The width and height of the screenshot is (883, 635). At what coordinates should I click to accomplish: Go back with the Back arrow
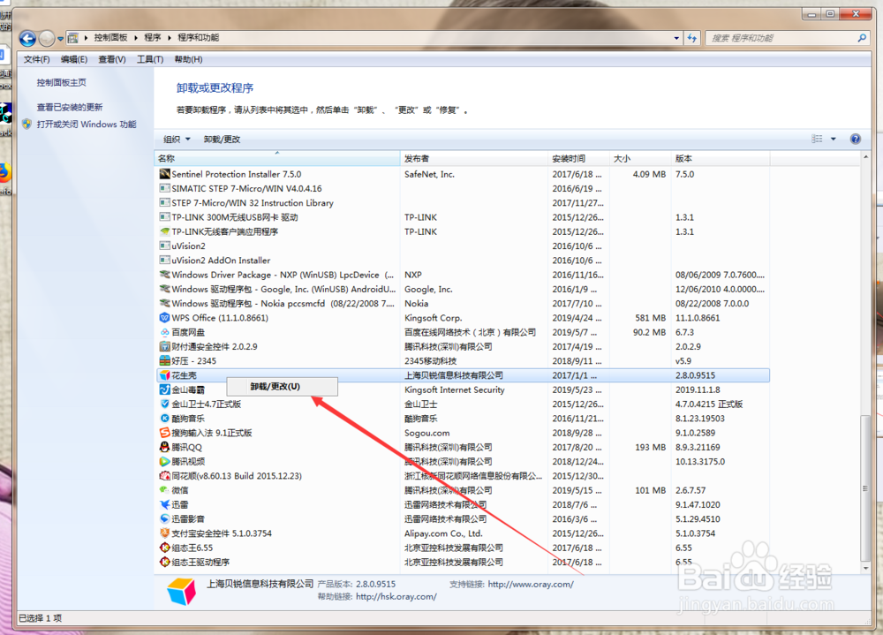tap(27, 38)
